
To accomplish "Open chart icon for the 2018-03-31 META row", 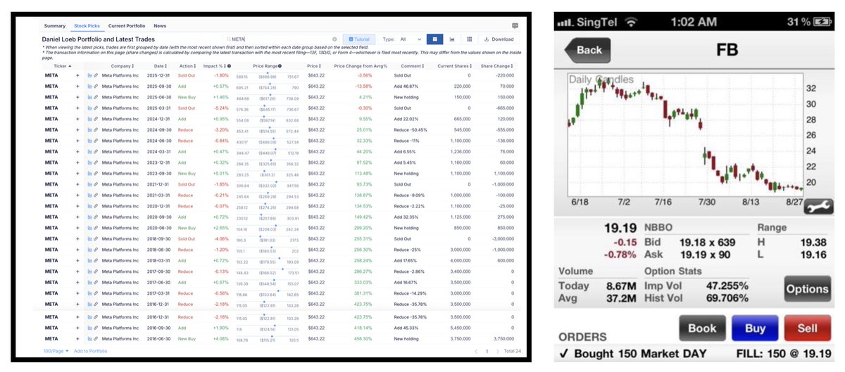I will (89, 262).
